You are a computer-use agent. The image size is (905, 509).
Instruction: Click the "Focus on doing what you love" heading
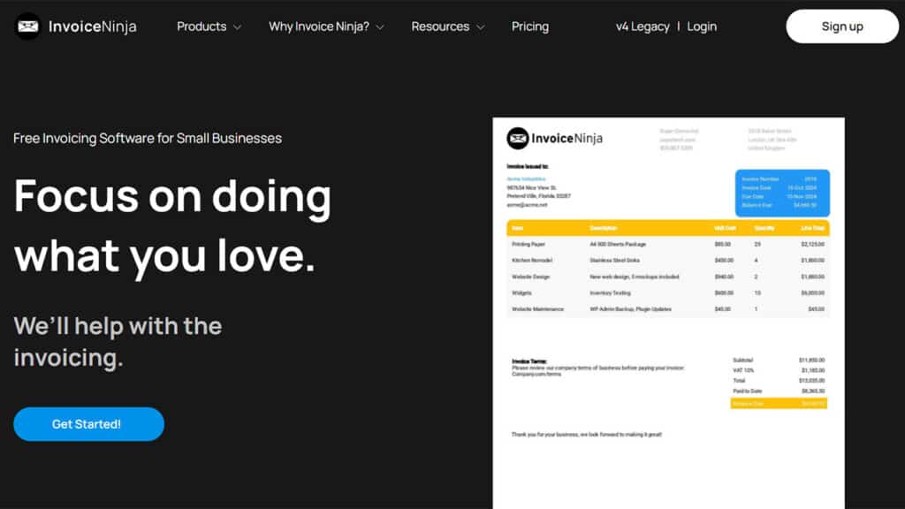click(172, 225)
